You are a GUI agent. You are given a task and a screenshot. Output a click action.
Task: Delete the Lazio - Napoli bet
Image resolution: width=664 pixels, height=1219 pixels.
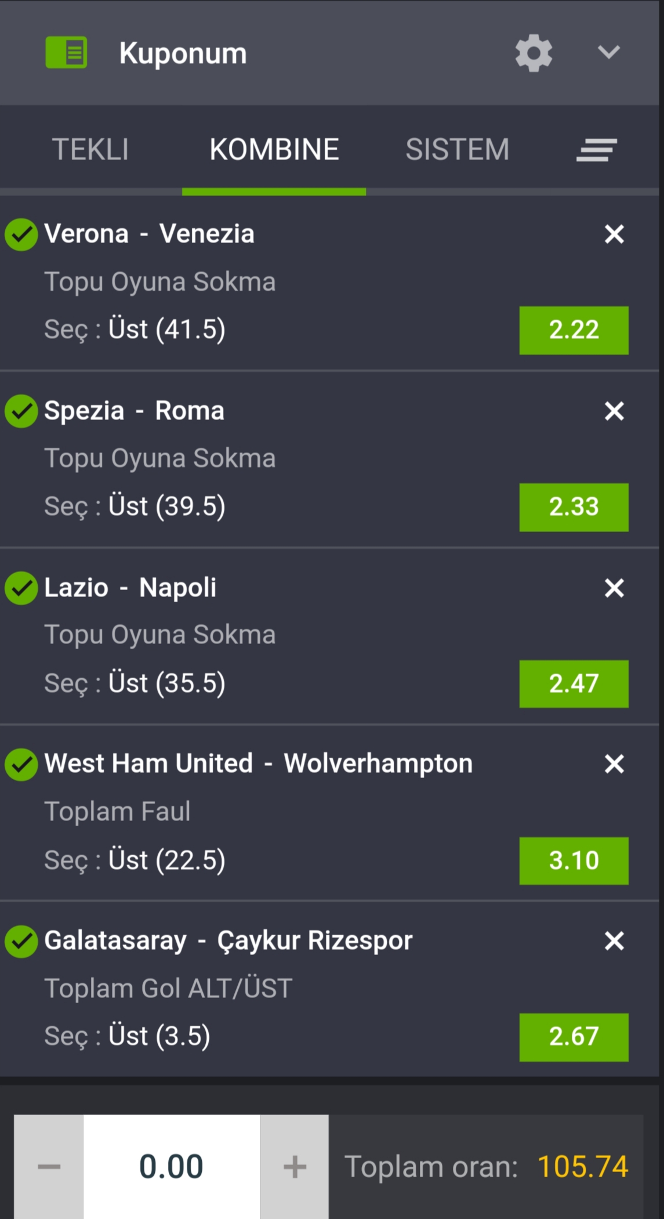614,588
